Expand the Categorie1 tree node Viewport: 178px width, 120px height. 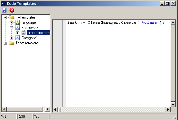coord(11,38)
